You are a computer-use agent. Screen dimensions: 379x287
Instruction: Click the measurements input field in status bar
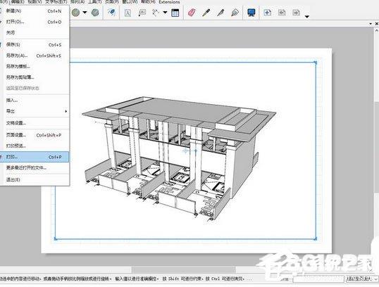(318, 279)
